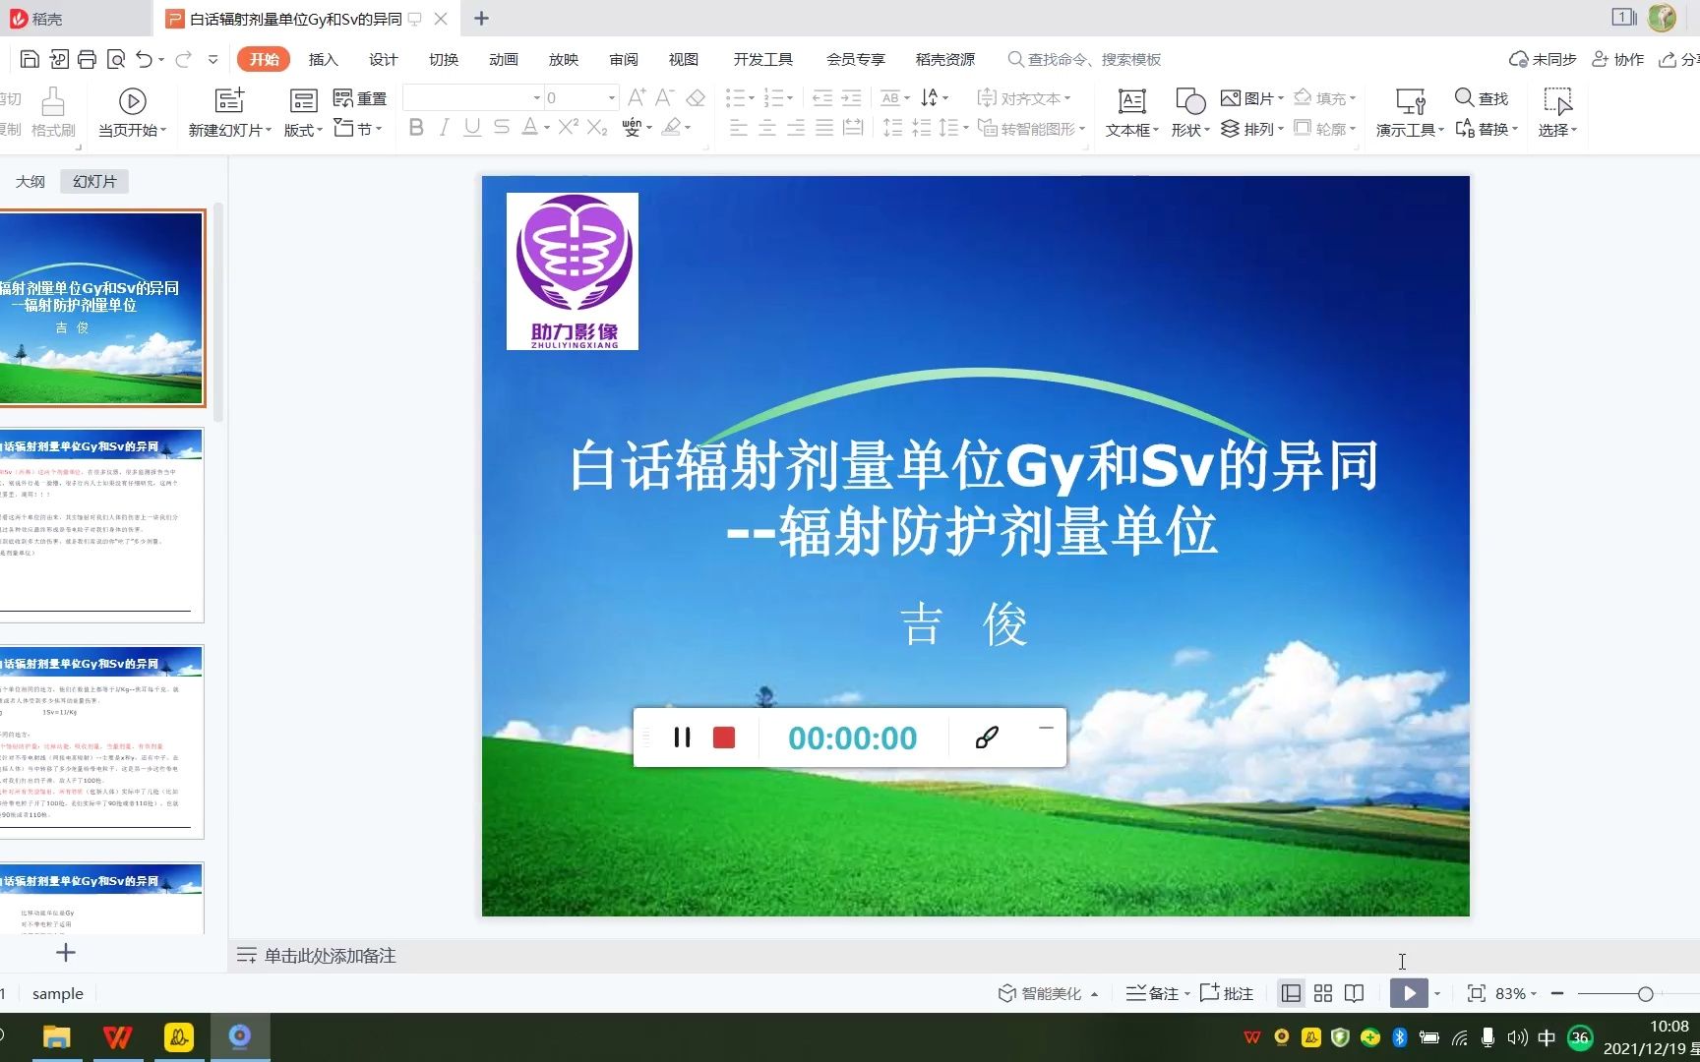Switch to the 插入 ribbon tab
The height and width of the screenshot is (1062, 1700).
324,59
